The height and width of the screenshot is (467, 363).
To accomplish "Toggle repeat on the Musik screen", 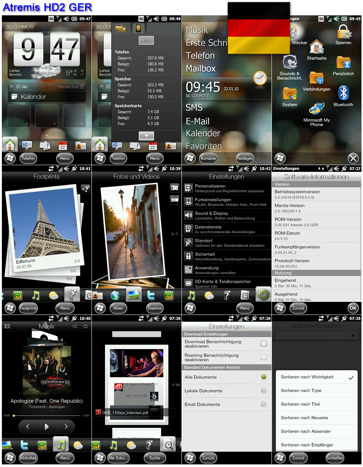I will coord(85,326).
